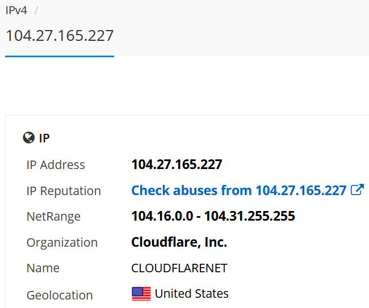
Task: Select NetRange value 104.16.0.0 - 104.31.255.255
Action: coord(213,216)
